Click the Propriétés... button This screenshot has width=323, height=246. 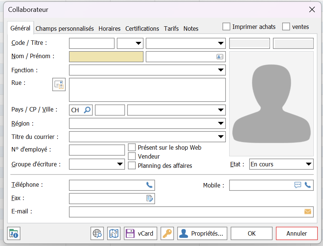coord(202,233)
